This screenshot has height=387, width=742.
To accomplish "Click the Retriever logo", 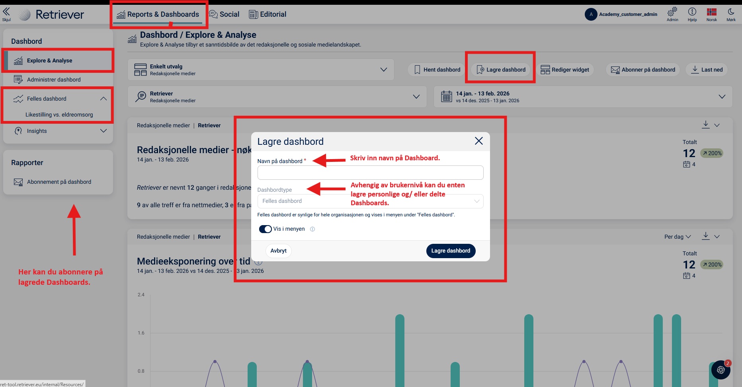I will tap(52, 15).
